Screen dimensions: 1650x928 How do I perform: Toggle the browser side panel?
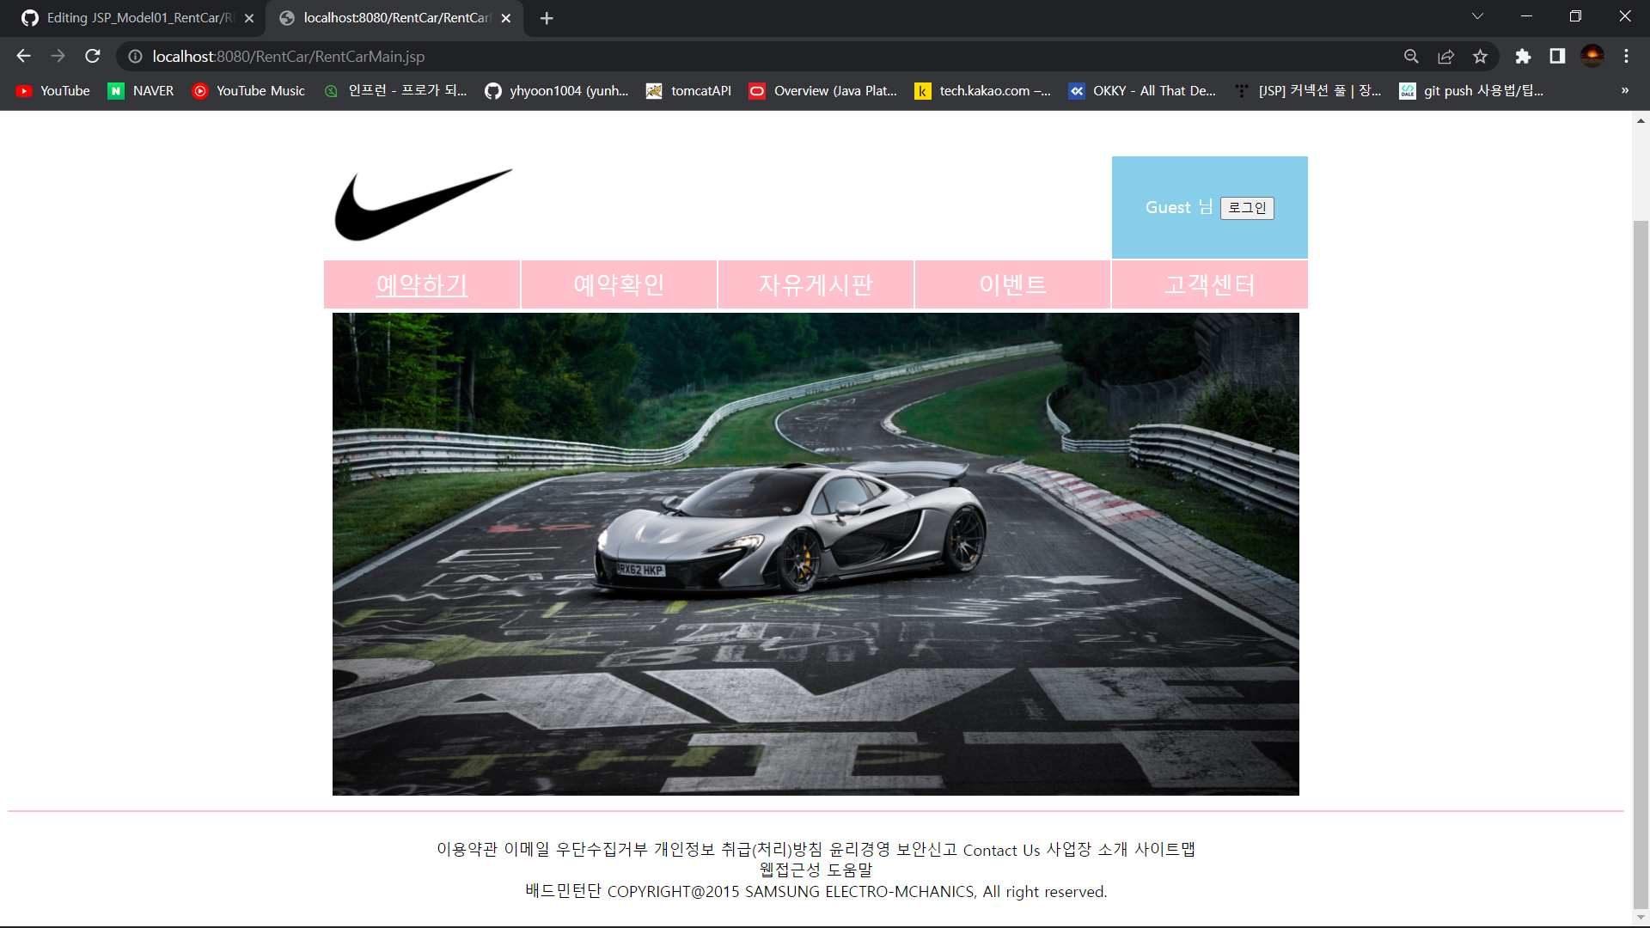coord(1557,56)
